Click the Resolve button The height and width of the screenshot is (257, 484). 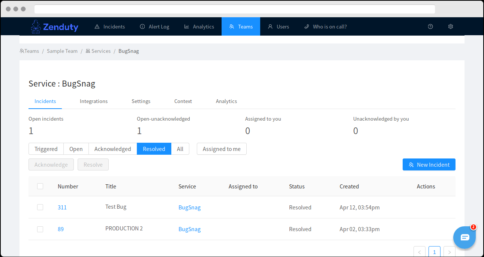coord(93,164)
